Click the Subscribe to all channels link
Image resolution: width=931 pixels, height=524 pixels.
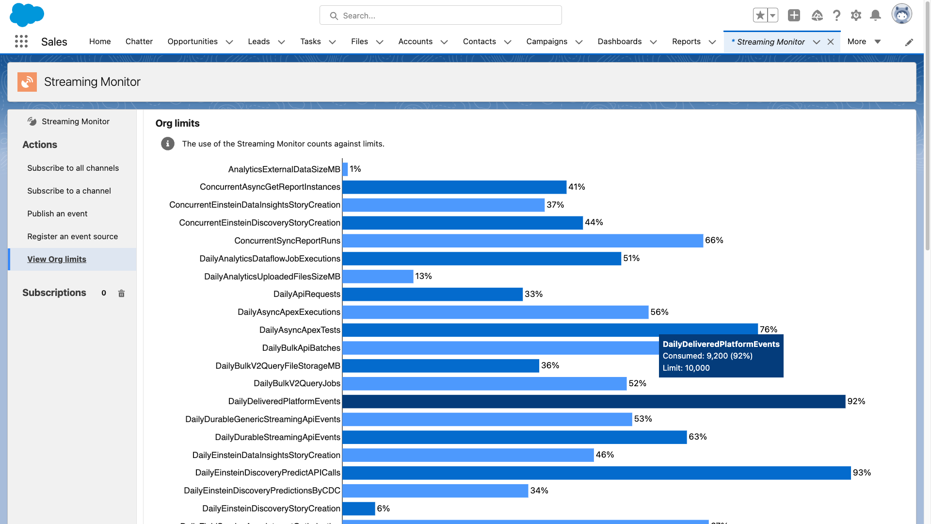click(x=73, y=167)
